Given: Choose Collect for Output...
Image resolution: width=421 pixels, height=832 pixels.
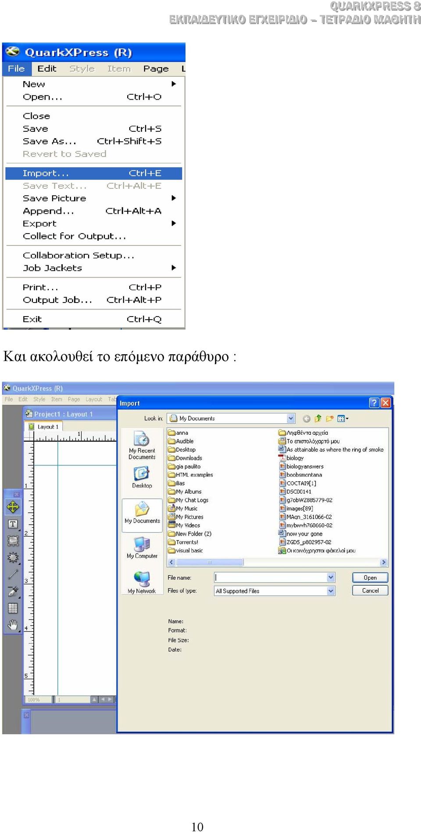Looking at the screenshot, I should pos(93,236).
